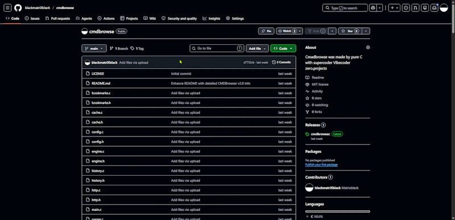Click the contributor avatar for blackmatri0Xblack
Image resolution: width=455 pixels, height=220 pixels.
(x=309, y=188)
